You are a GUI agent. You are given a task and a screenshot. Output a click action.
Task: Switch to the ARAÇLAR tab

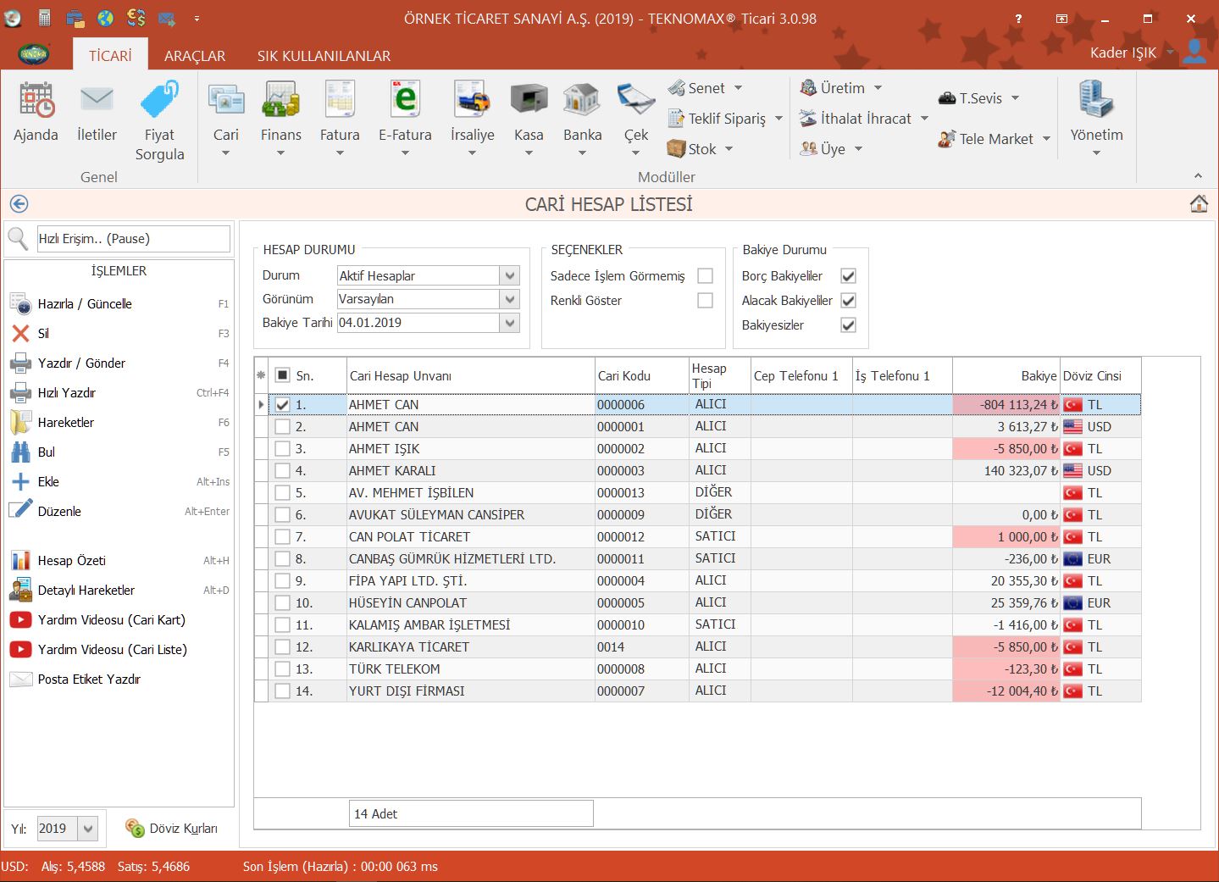(195, 56)
